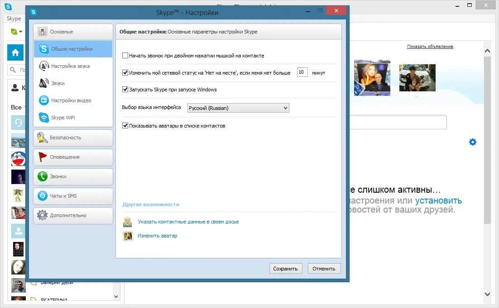Toggle Показывать аватары в списке контактов
499x308 pixels.
pos(125,126)
